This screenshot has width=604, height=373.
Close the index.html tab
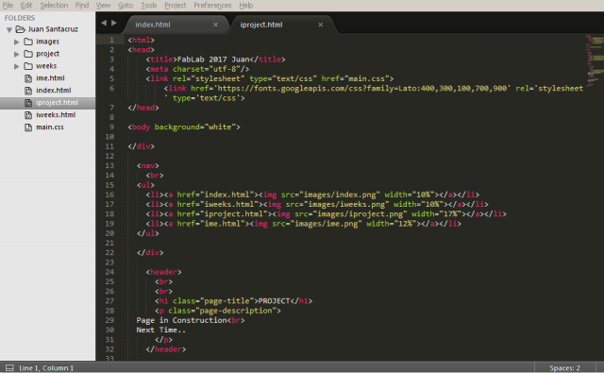click(216, 25)
